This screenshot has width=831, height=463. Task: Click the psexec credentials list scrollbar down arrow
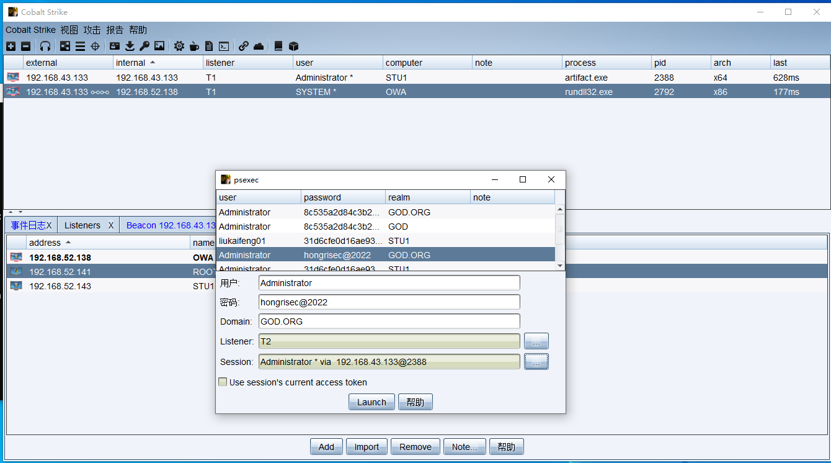pos(560,266)
